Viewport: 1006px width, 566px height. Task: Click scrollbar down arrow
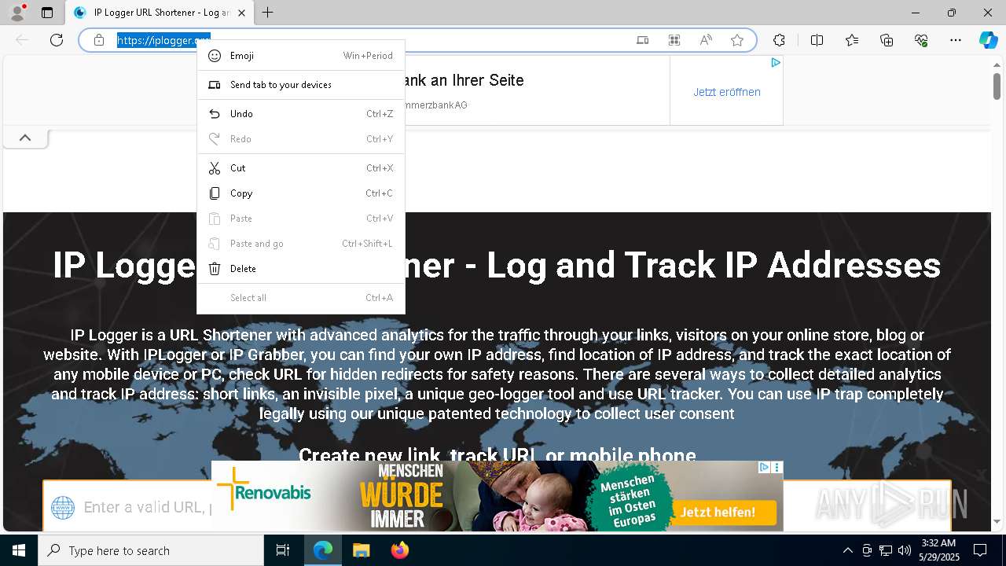[x=997, y=521]
